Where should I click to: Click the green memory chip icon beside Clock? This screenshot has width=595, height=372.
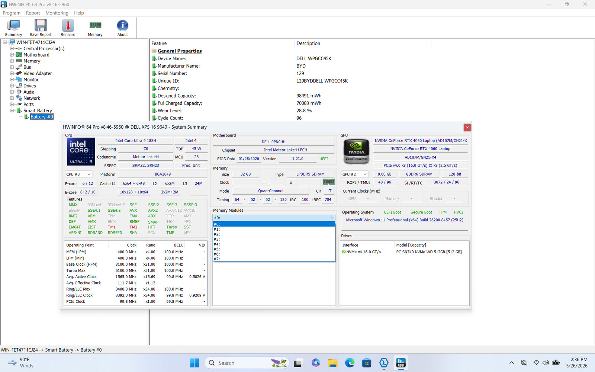(x=329, y=182)
